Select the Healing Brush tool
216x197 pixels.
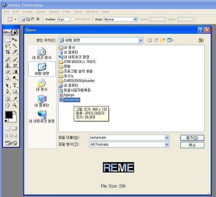point(8,59)
